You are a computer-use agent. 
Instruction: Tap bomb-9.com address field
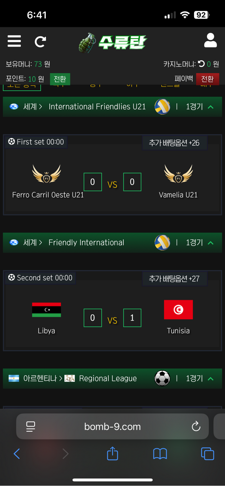pyautogui.click(x=112, y=427)
